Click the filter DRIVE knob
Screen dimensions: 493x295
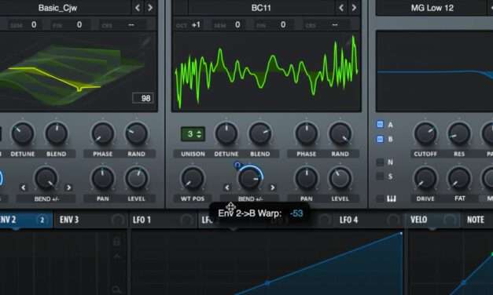[425, 178]
